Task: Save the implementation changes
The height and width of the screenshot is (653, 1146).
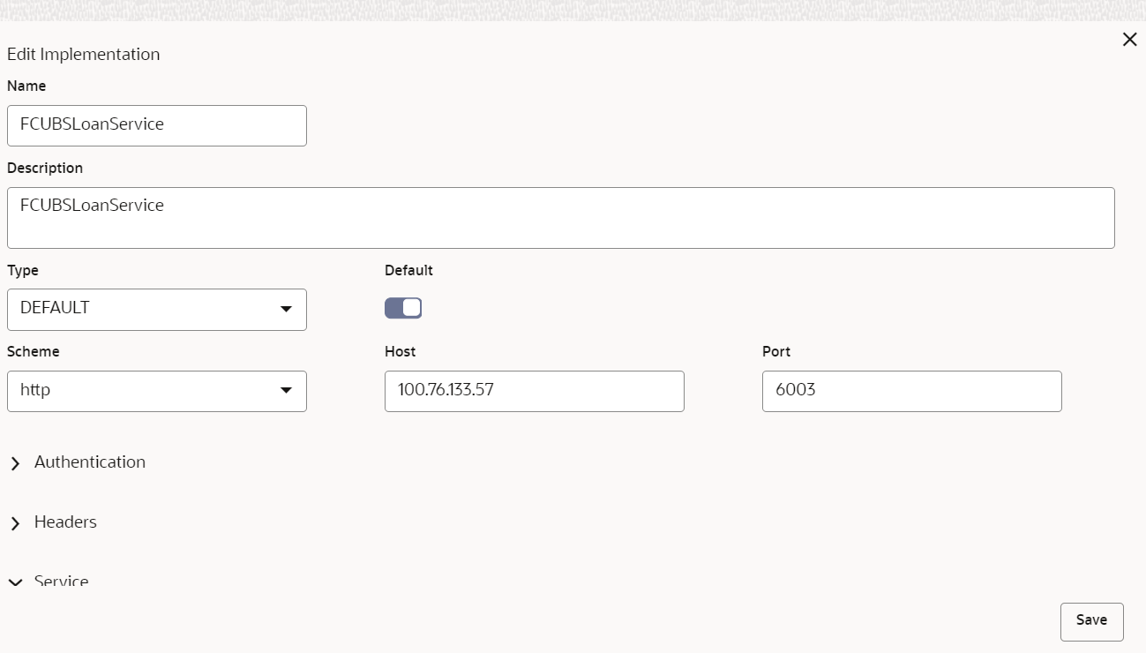Action: coord(1091,621)
